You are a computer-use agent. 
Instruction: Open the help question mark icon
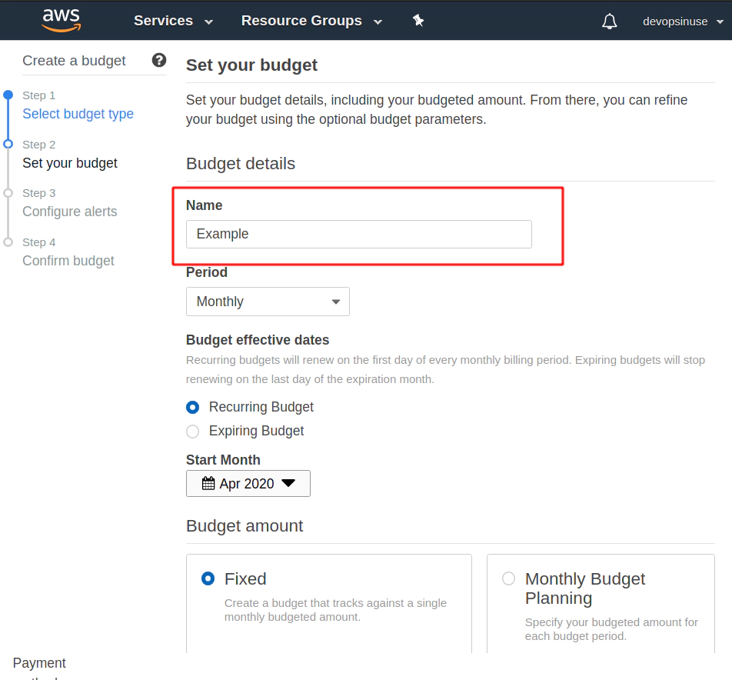(159, 60)
